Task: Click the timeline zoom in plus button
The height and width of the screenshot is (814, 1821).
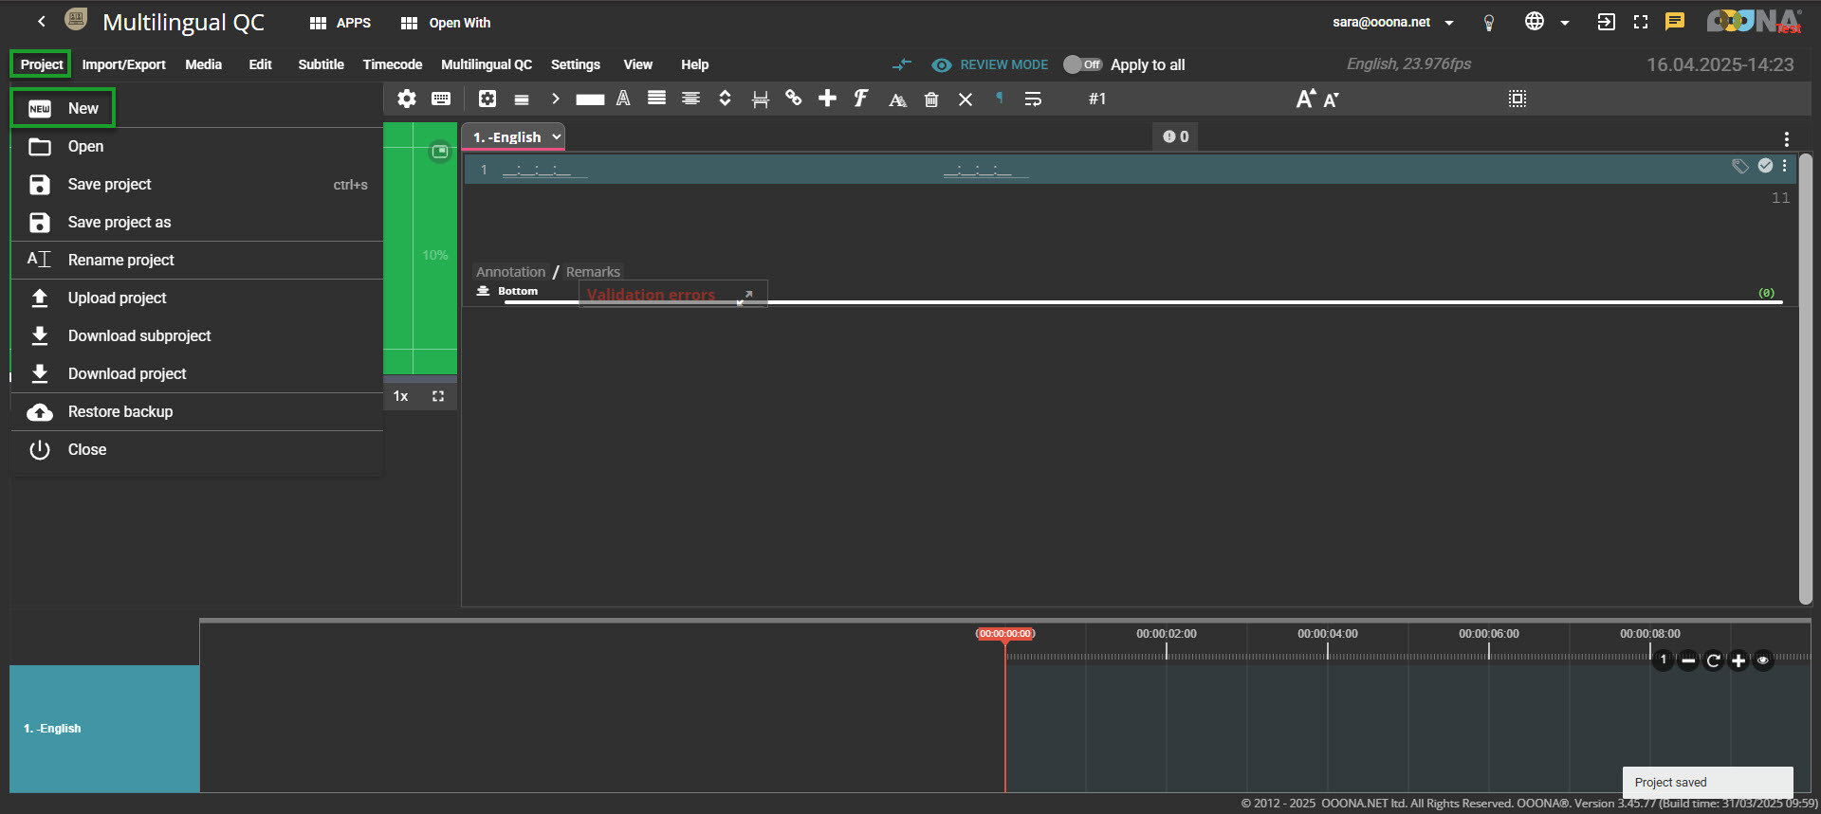Action: [x=1738, y=660]
